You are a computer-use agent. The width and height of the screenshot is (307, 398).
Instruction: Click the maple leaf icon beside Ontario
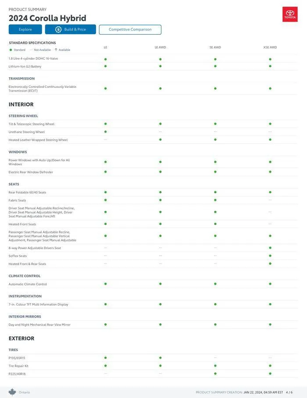point(12,392)
